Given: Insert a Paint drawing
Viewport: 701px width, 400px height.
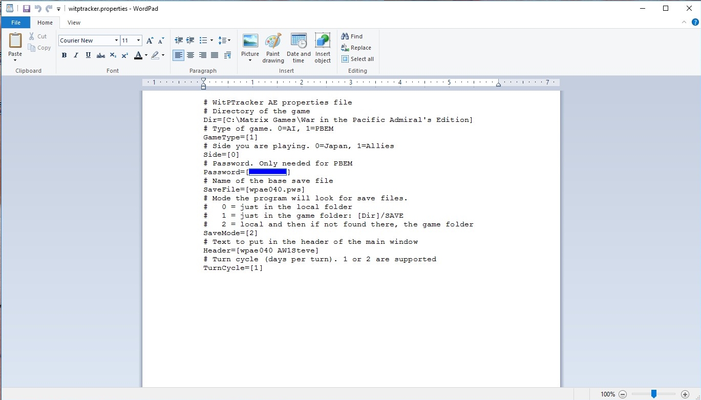Looking at the screenshot, I should tap(273, 48).
